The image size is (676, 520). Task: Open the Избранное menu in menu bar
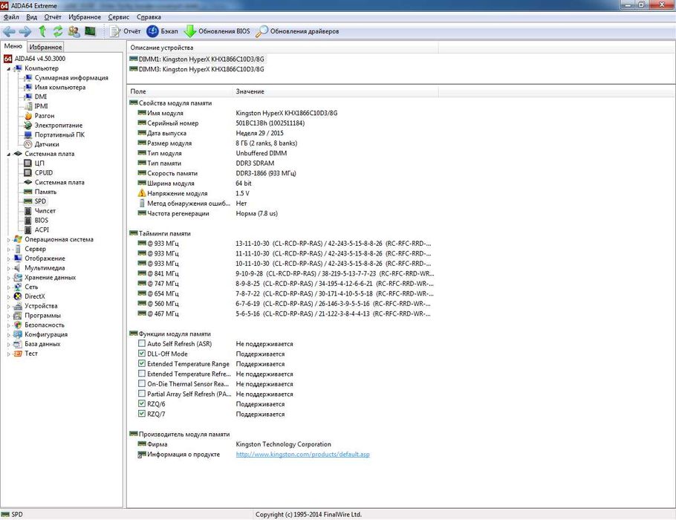tap(85, 17)
